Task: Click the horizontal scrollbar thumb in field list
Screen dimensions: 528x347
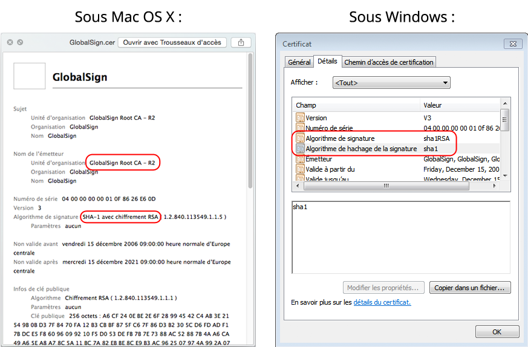Action: 386,186
